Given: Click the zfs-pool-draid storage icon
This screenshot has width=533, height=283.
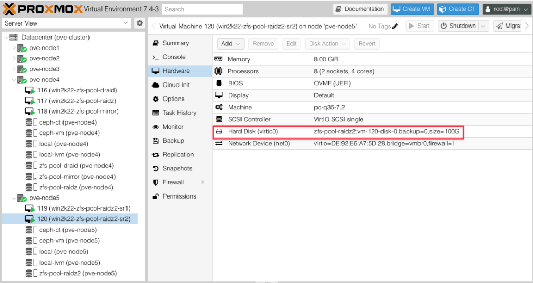Looking at the screenshot, I should (x=31, y=166).
